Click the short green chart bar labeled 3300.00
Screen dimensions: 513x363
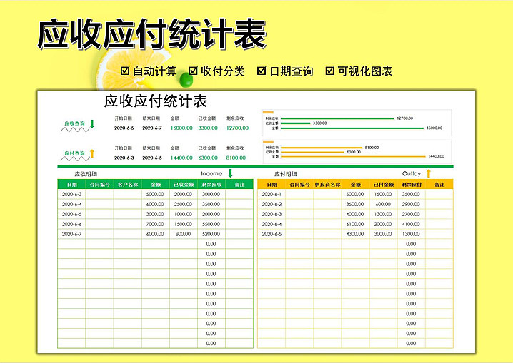[x=295, y=123]
